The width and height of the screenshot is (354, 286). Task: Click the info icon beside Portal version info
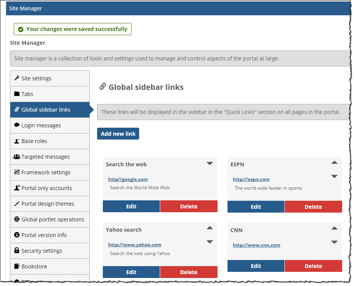coord(17,235)
